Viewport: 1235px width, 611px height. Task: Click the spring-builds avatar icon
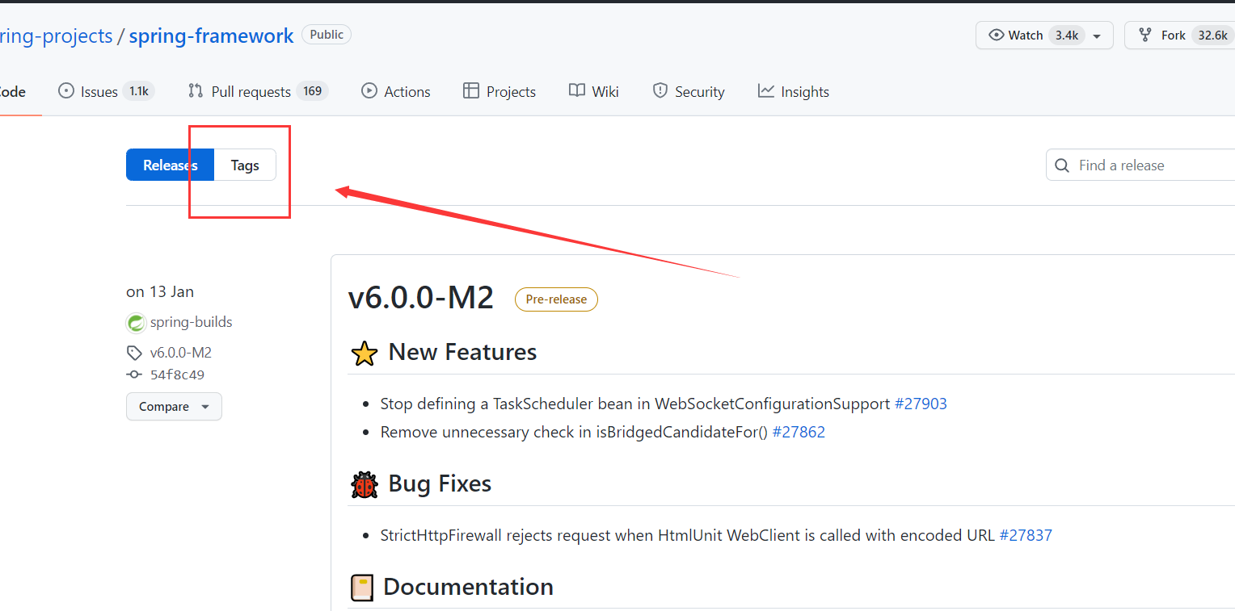click(136, 323)
